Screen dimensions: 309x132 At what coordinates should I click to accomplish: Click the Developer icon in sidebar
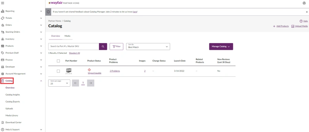coord(2,67)
